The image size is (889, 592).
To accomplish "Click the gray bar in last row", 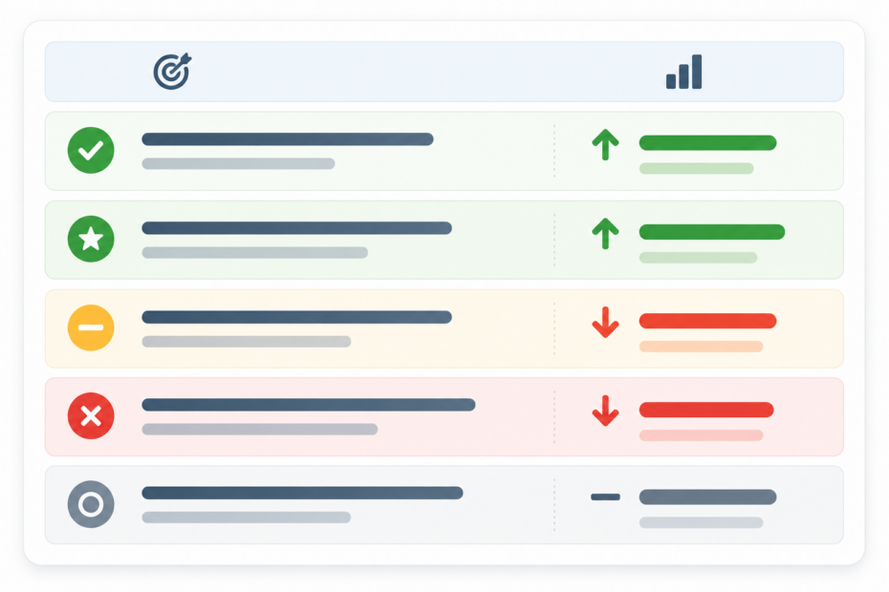I will point(707,497).
